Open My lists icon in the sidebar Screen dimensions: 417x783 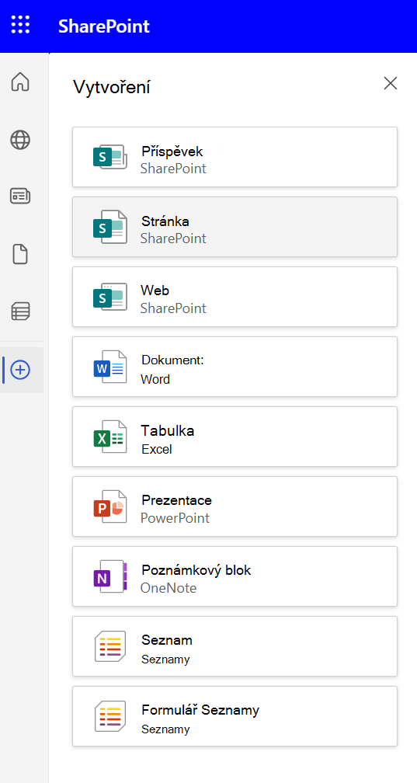click(x=20, y=311)
